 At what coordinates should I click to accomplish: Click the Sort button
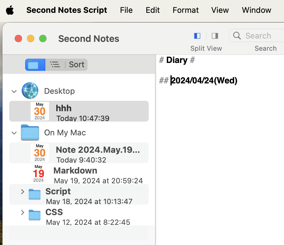77,64
